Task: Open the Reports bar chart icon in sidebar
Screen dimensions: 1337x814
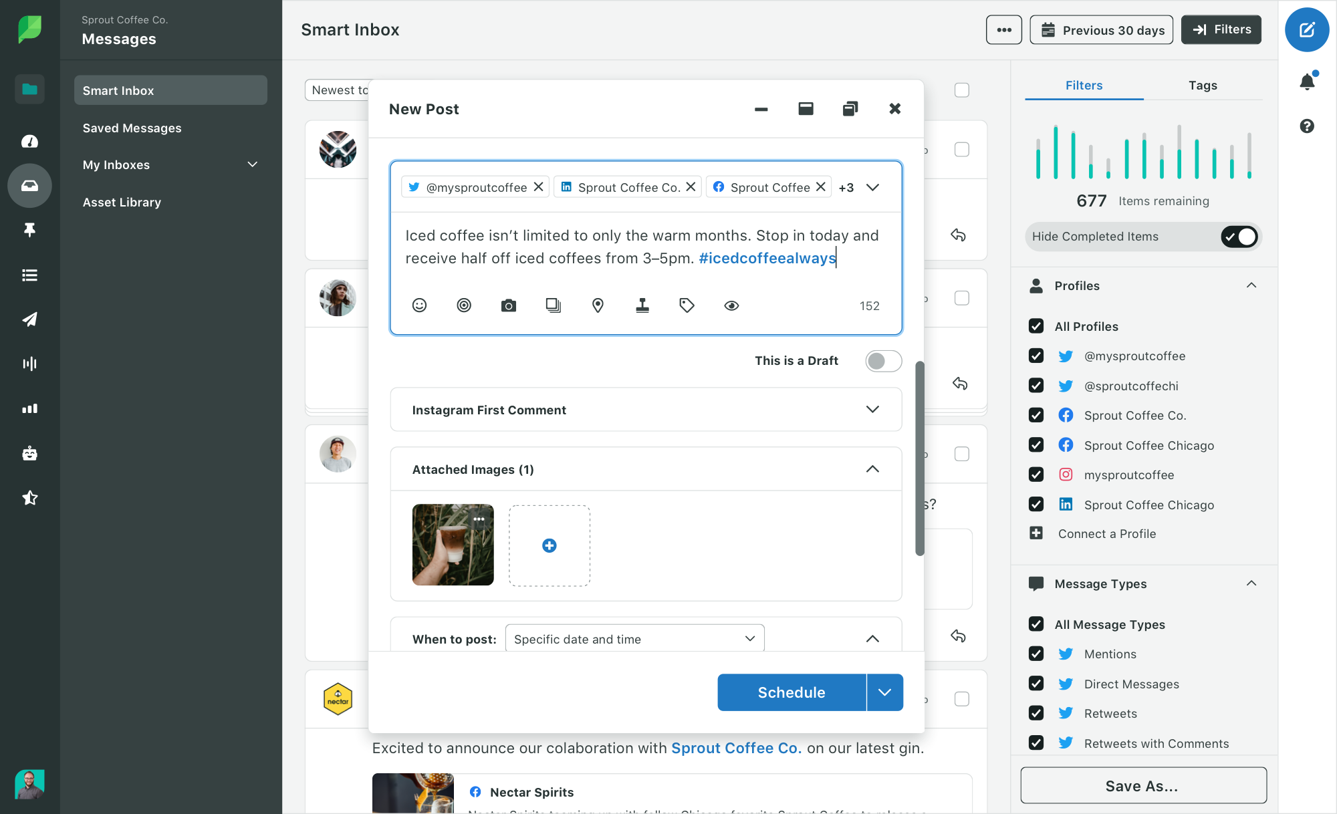Action: pos(29,408)
